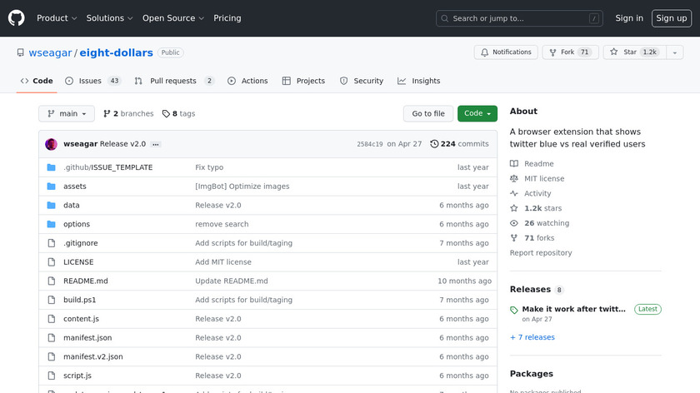Open the + 7 releases link

532,337
